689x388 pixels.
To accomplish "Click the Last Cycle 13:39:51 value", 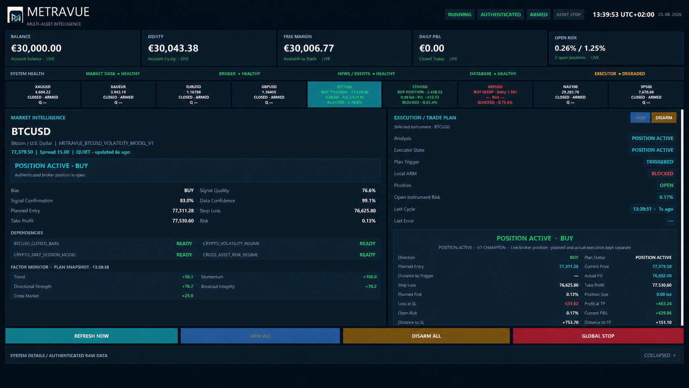I will point(653,209).
